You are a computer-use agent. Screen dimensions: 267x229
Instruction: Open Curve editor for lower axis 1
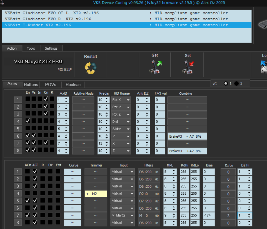click(73, 172)
